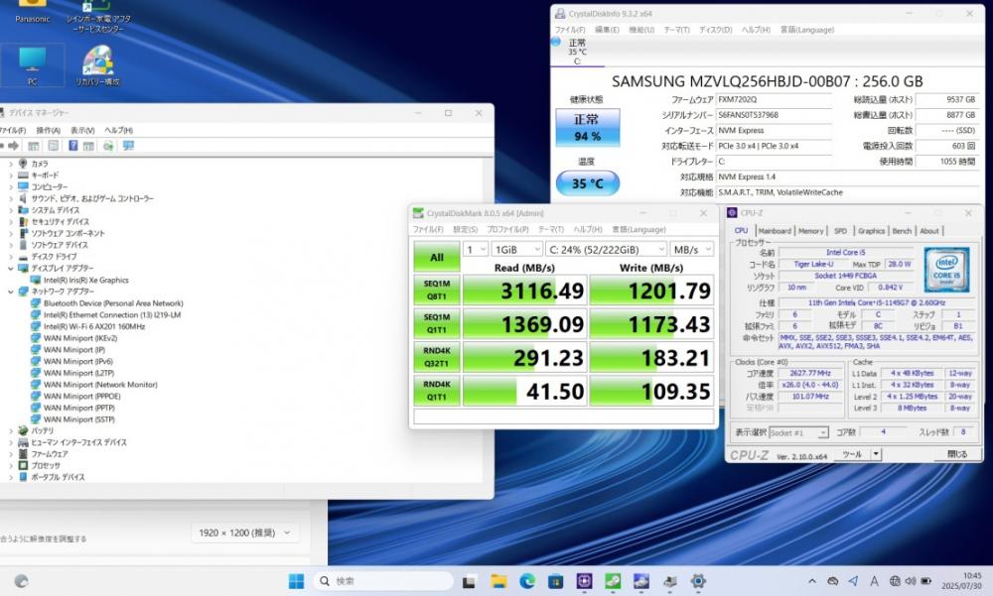Screen dimensions: 993x596
Task: Run the SEQ1M Q8T1 test
Action: click(436, 291)
